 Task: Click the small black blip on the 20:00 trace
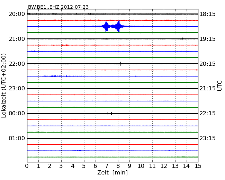tap(90, 14)
